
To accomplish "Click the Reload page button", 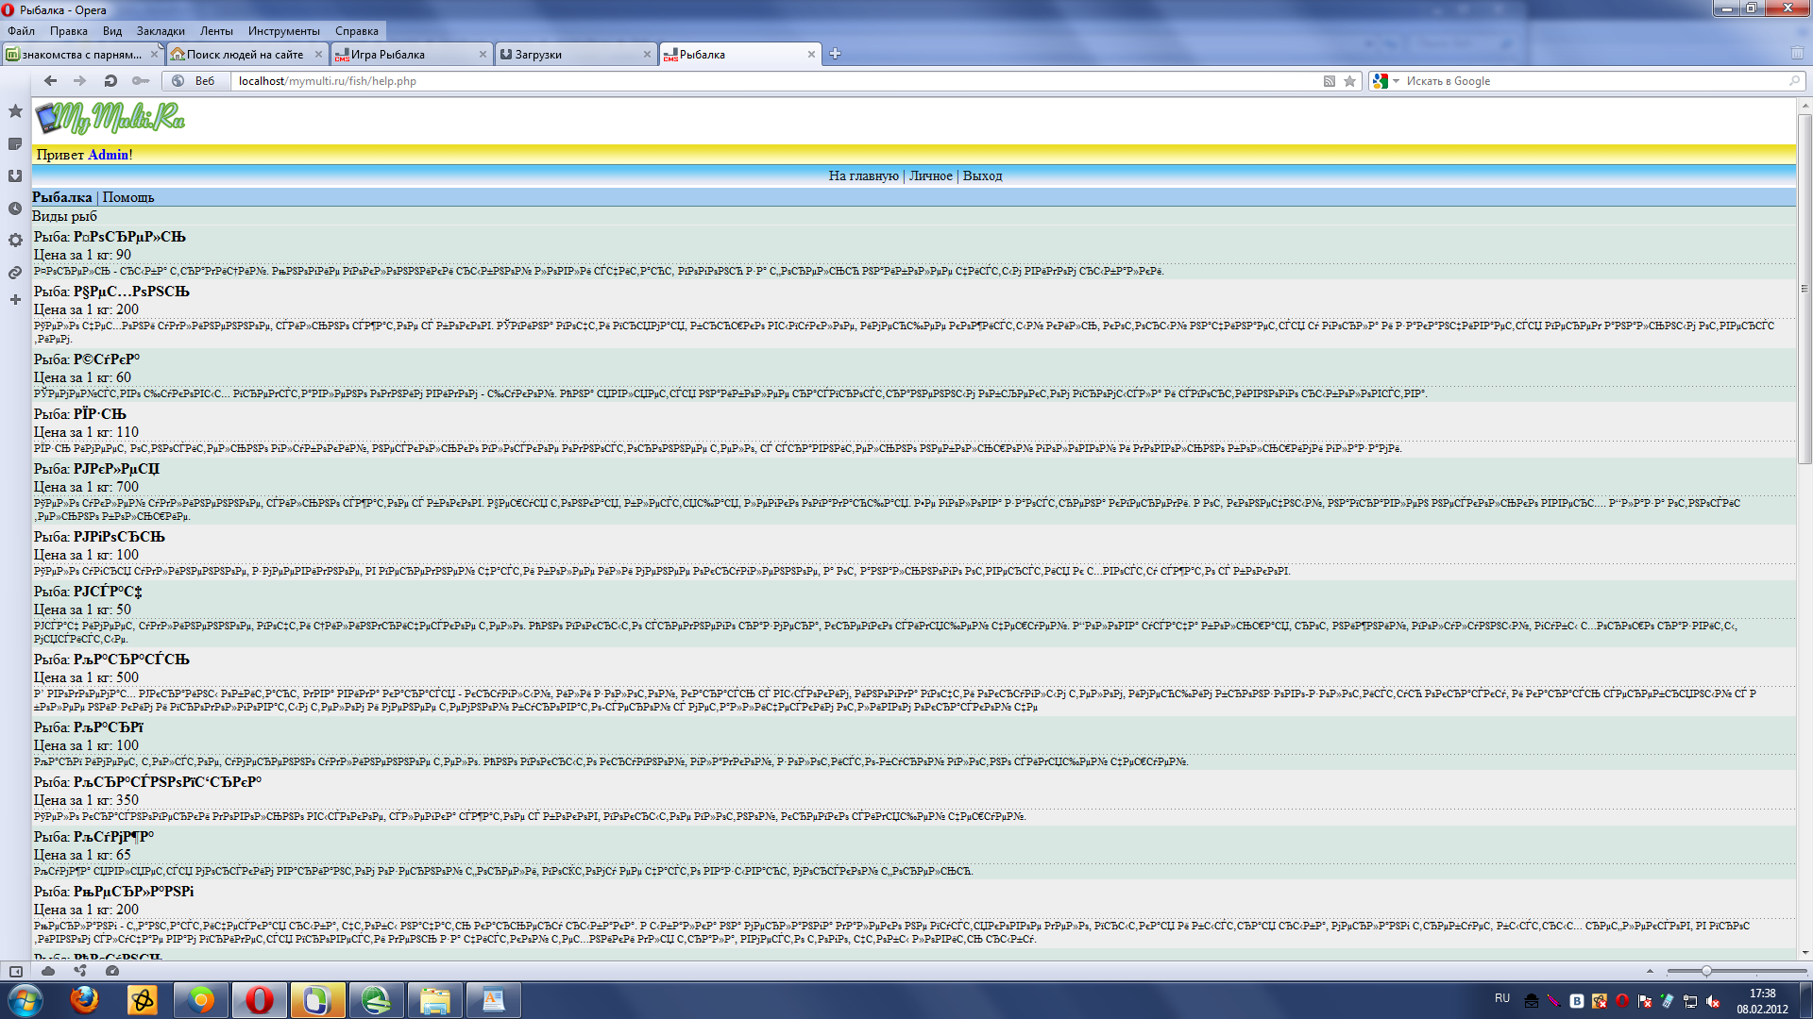I will [x=110, y=81].
